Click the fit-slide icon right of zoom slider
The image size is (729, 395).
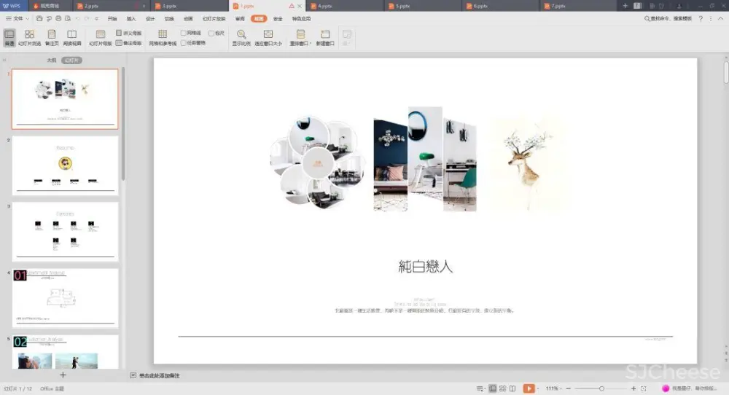coord(644,388)
